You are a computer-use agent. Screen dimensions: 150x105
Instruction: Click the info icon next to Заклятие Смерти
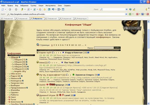click(99, 75)
